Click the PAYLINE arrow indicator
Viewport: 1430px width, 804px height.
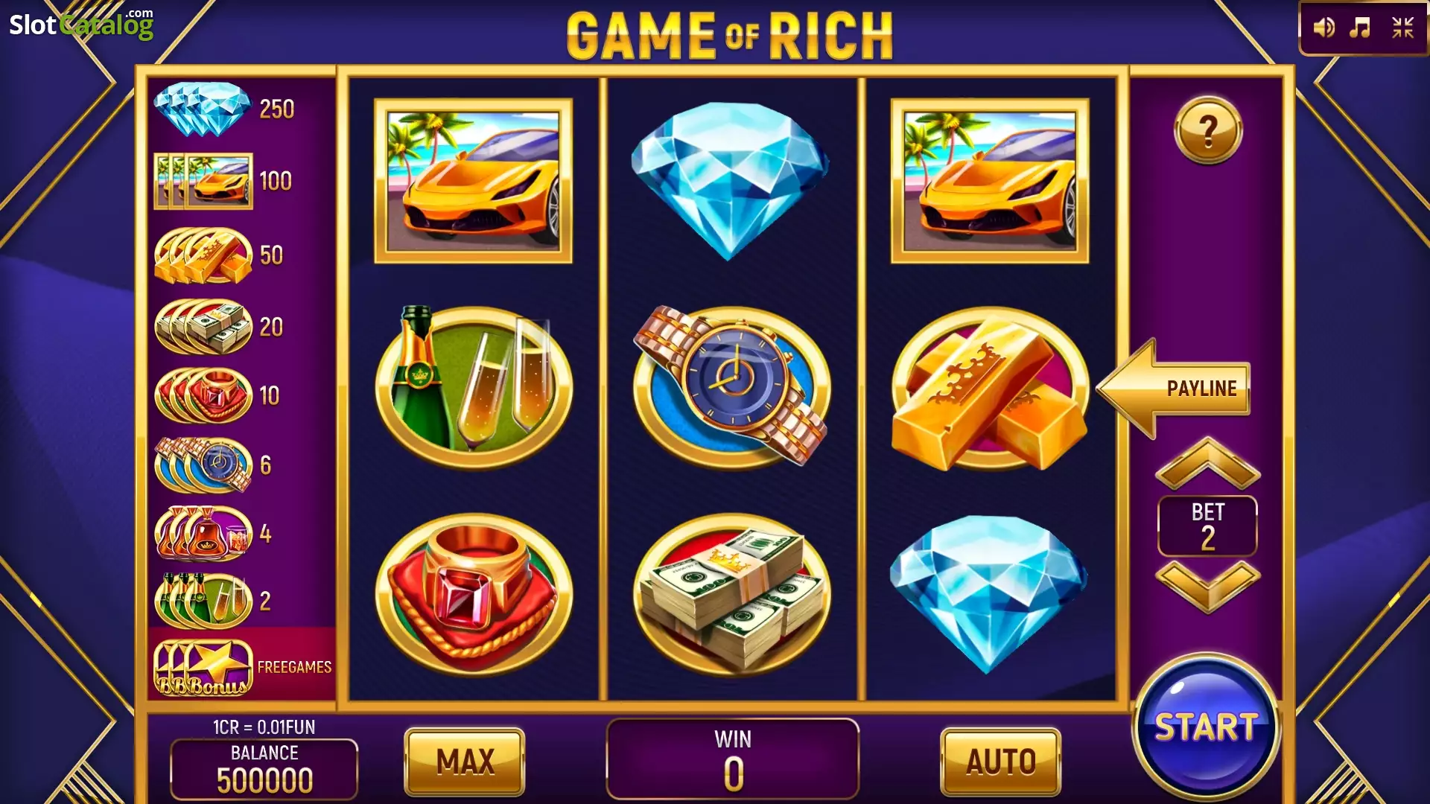1174,389
